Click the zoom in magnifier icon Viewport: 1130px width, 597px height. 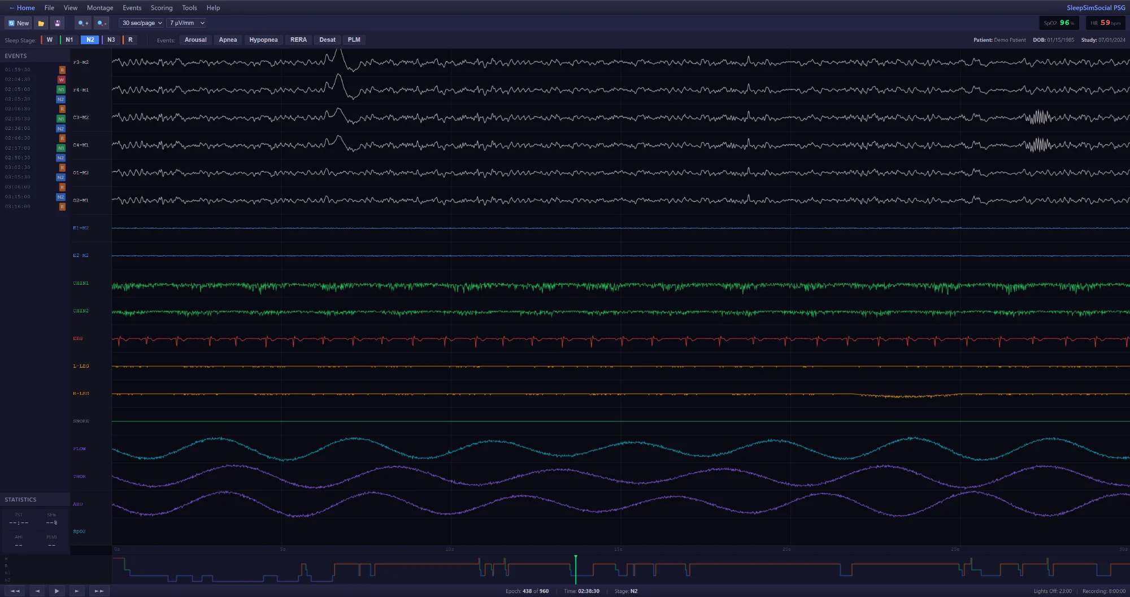[83, 23]
